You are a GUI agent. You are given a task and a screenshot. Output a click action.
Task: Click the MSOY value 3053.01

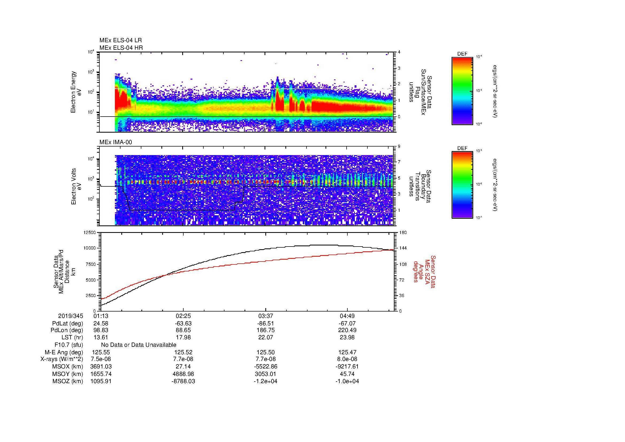click(265, 374)
